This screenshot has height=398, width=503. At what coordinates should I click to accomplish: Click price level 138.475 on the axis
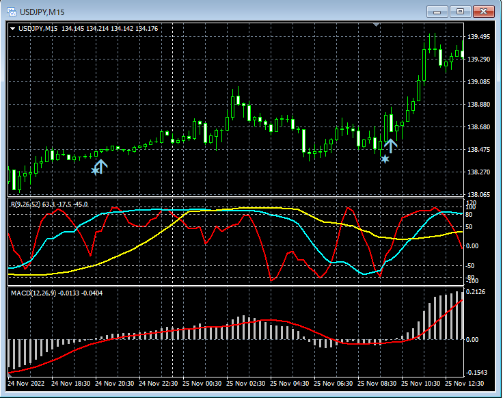pyautogui.click(x=478, y=150)
